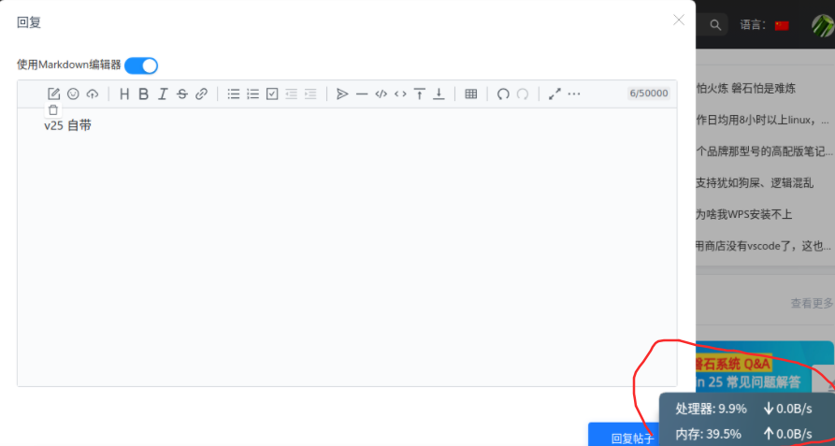Insert an unordered bullet list
The width and height of the screenshot is (835, 446).
pyautogui.click(x=234, y=94)
